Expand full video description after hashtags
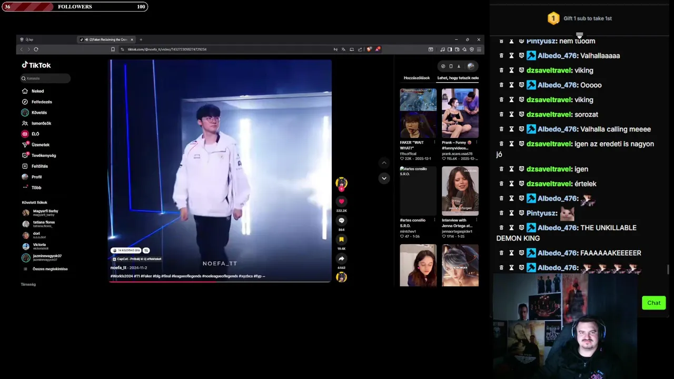The height and width of the screenshot is (379, 674). 263,276
